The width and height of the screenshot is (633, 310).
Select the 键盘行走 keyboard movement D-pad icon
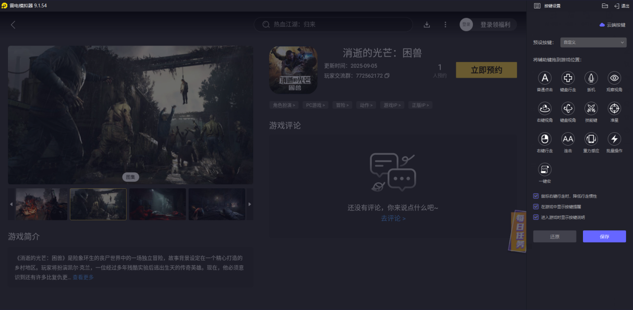[568, 78]
